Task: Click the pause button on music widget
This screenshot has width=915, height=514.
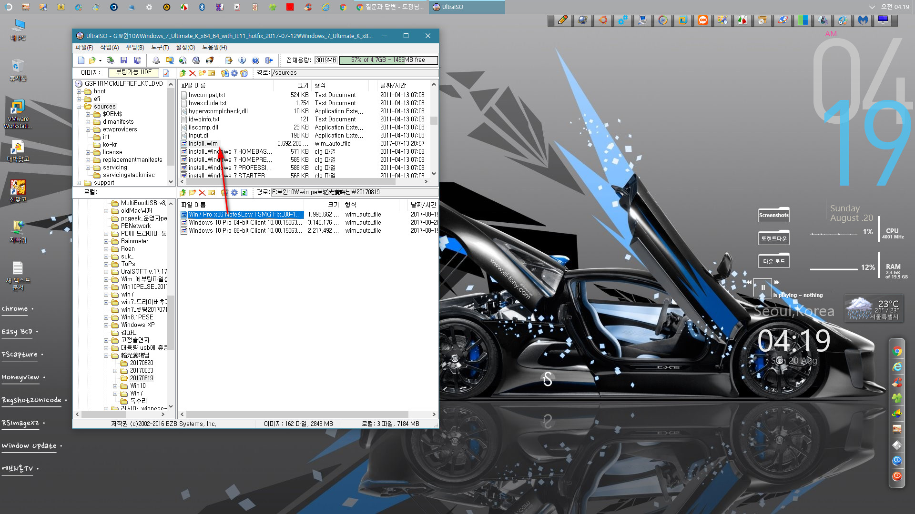Action: pyautogui.click(x=762, y=287)
